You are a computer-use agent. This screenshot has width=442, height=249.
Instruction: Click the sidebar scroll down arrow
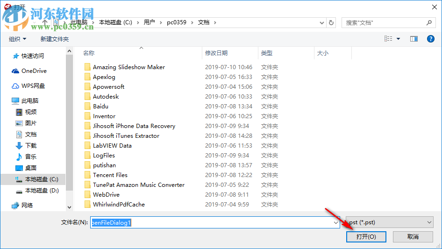pyautogui.click(x=69, y=207)
